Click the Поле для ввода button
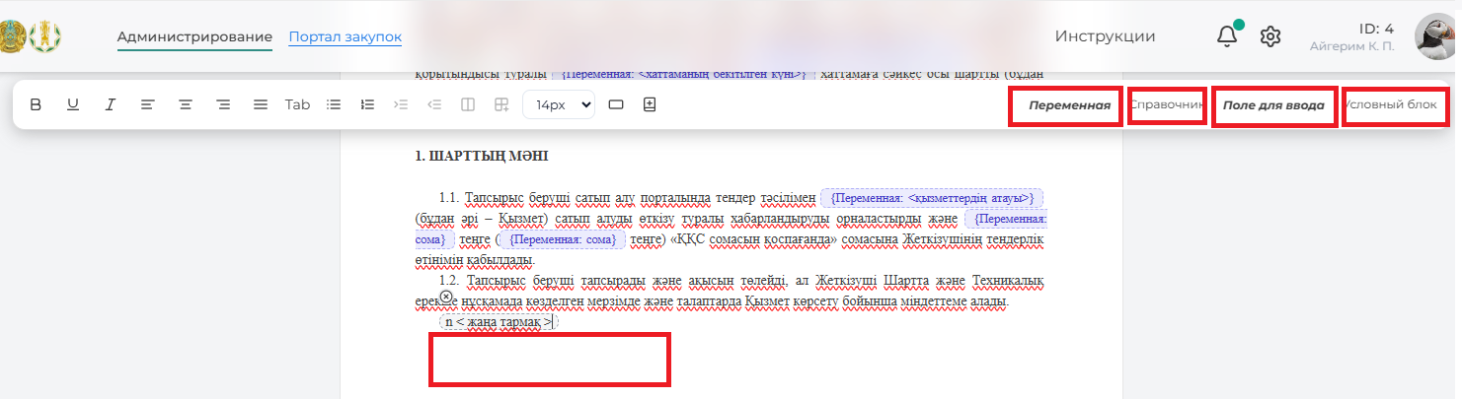 pyautogui.click(x=1273, y=105)
